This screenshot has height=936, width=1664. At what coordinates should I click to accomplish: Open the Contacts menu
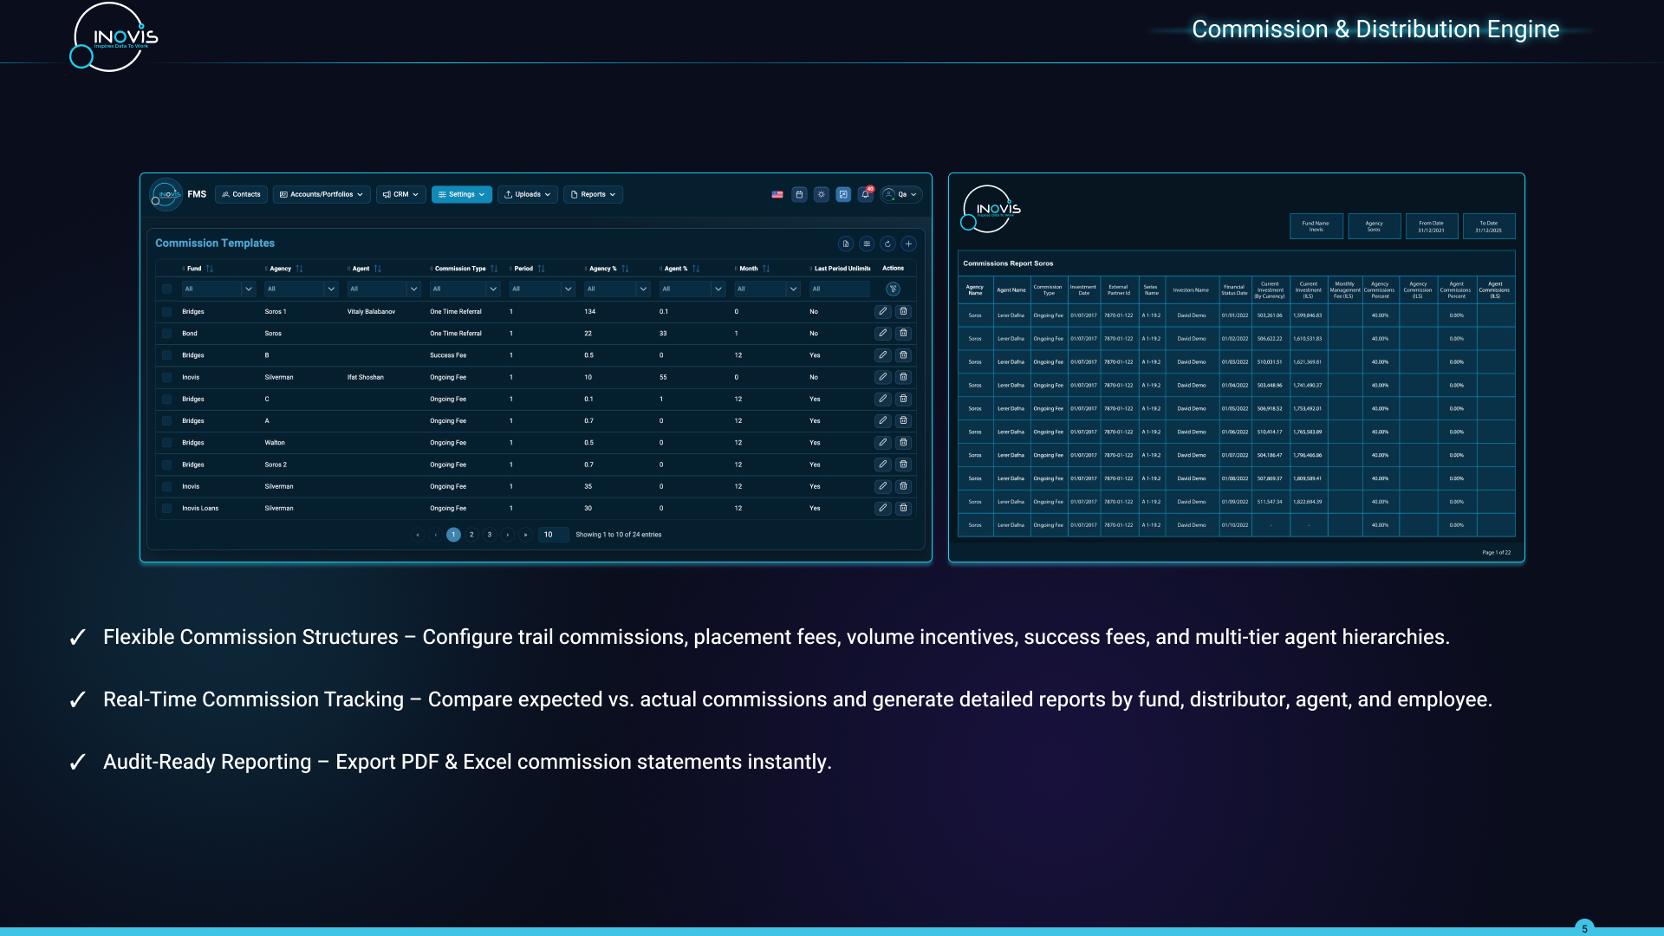point(241,194)
